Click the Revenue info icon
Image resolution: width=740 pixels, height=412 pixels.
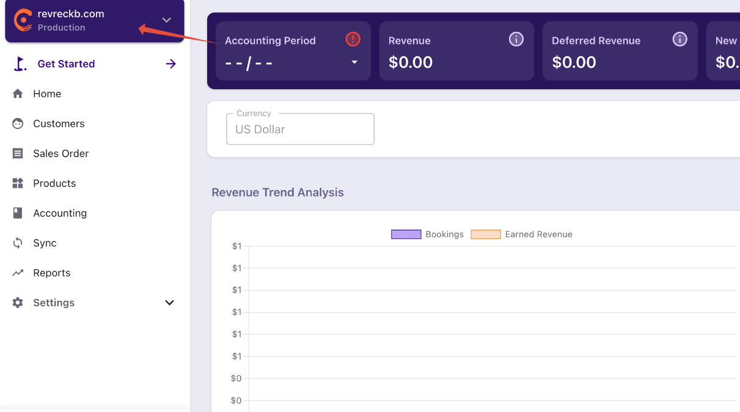tap(516, 39)
